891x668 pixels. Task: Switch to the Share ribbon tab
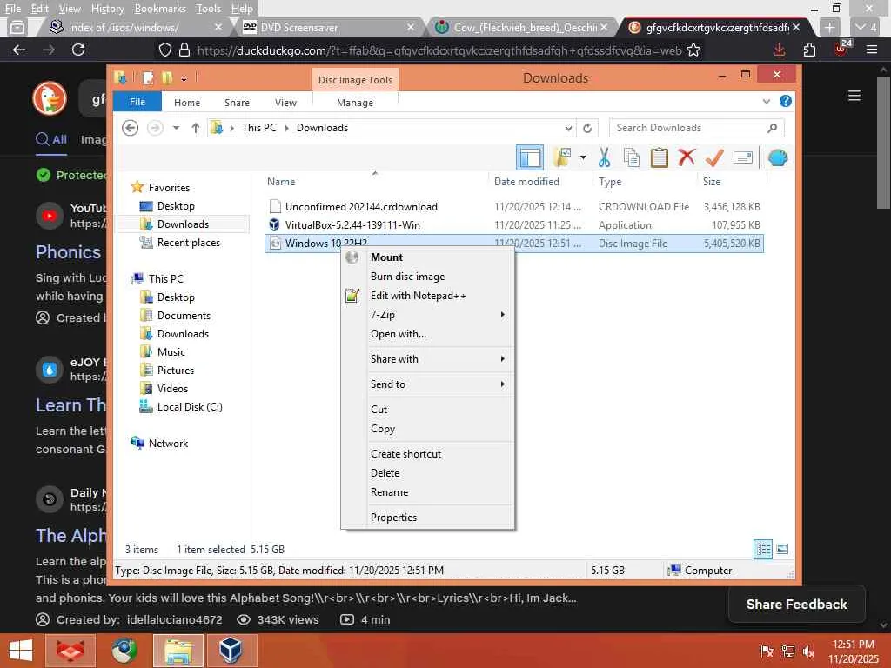(x=237, y=103)
